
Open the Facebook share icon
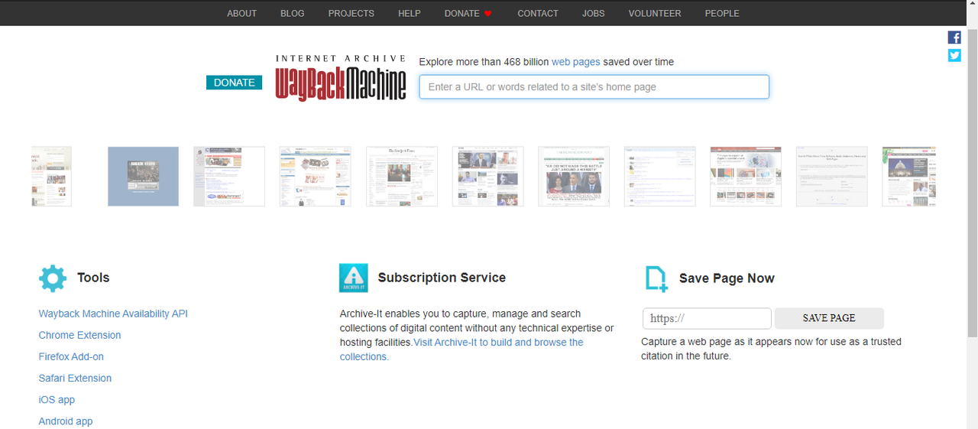point(954,37)
